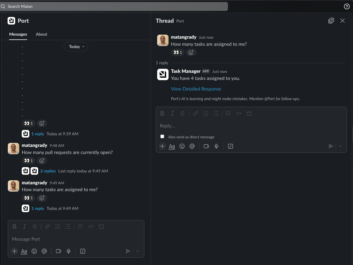Image resolution: width=353 pixels, height=265 pixels.
Task: Add reaction emoji in thread message
Action: coord(191,52)
